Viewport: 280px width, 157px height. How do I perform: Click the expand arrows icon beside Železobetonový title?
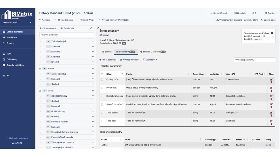click(98, 28)
